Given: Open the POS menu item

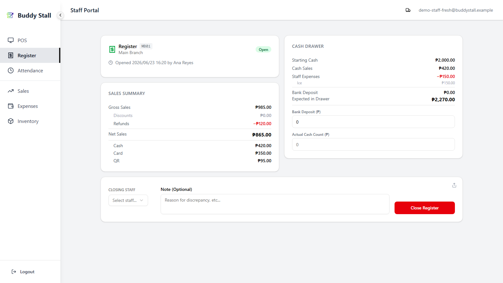Looking at the screenshot, I should coord(30,40).
